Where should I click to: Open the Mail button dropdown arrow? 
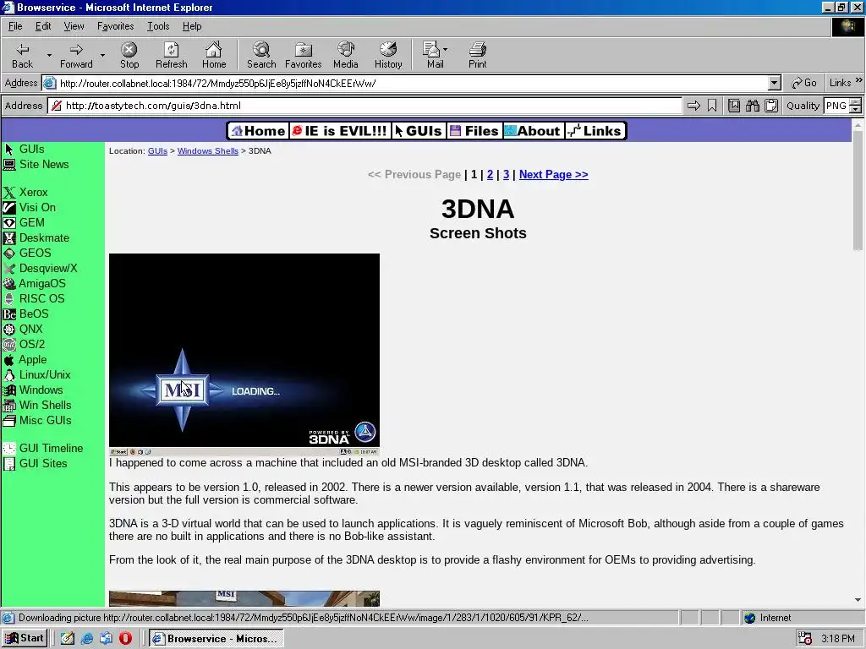point(445,50)
